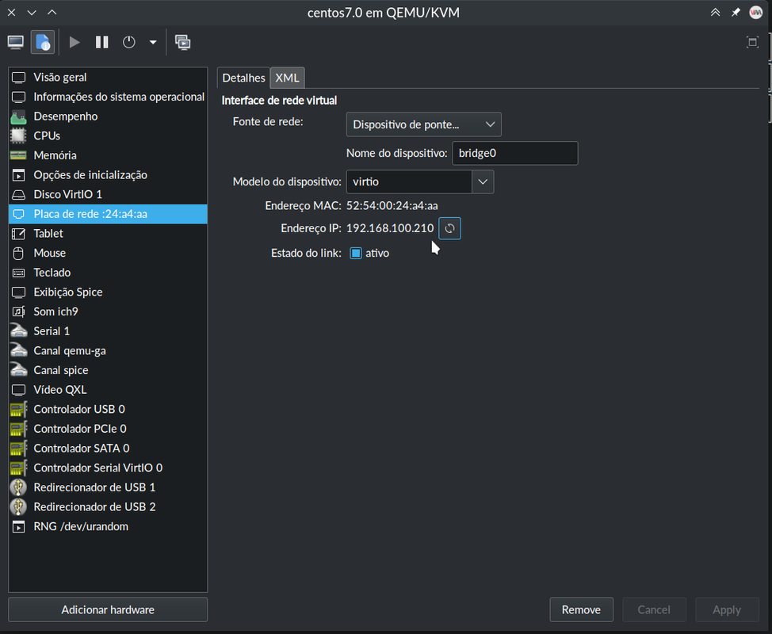Select Vídeo QXL device

click(x=108, y=390)
